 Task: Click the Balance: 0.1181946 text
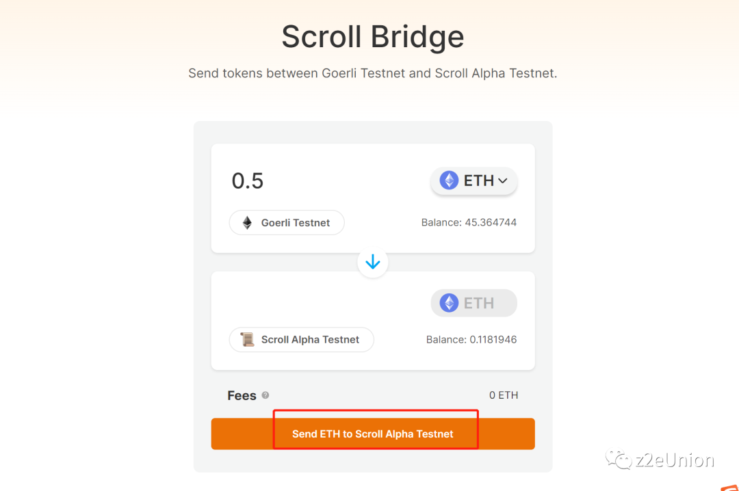click(471, 340)
